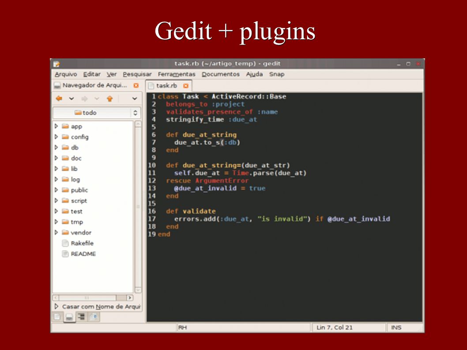The image size is (467, 350).
Task: Open the Pesquisar menu
Action: pos(137,74)
